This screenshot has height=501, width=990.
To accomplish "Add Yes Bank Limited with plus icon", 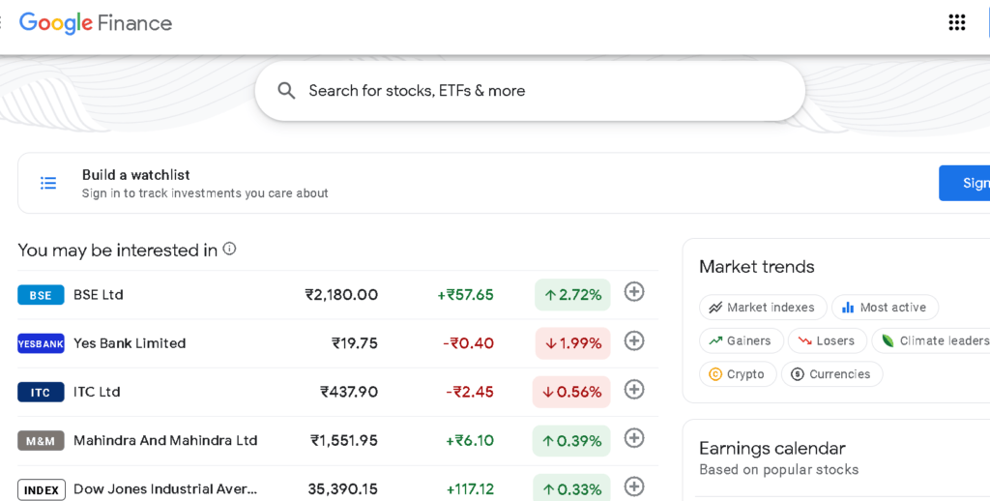I will [634, 341].
